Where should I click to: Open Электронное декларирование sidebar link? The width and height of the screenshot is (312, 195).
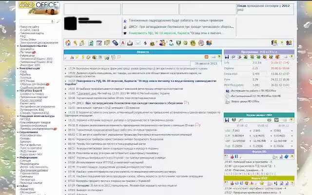[39, 43]
